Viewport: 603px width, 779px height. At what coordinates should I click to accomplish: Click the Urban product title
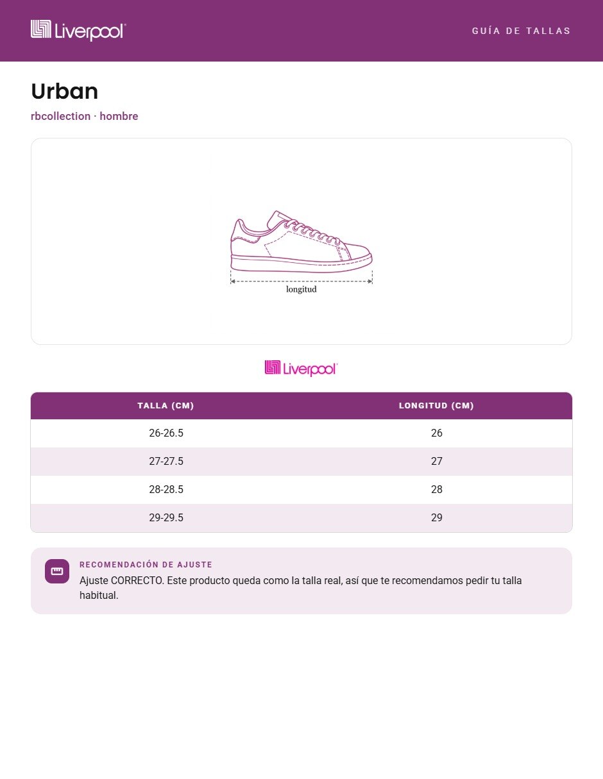64,92
